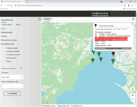Click the УСТАНОВИТЬ button
The width and height of the screenshot is (137, 107).
(x=12, y=93)
